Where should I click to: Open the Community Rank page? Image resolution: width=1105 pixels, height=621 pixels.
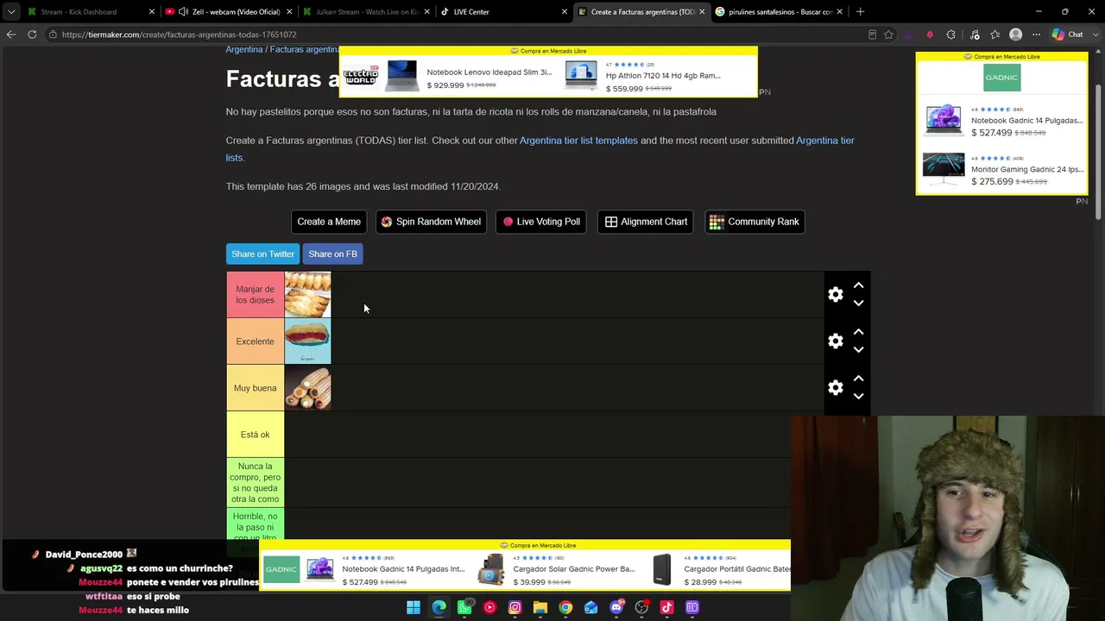(x=755, y=222)
